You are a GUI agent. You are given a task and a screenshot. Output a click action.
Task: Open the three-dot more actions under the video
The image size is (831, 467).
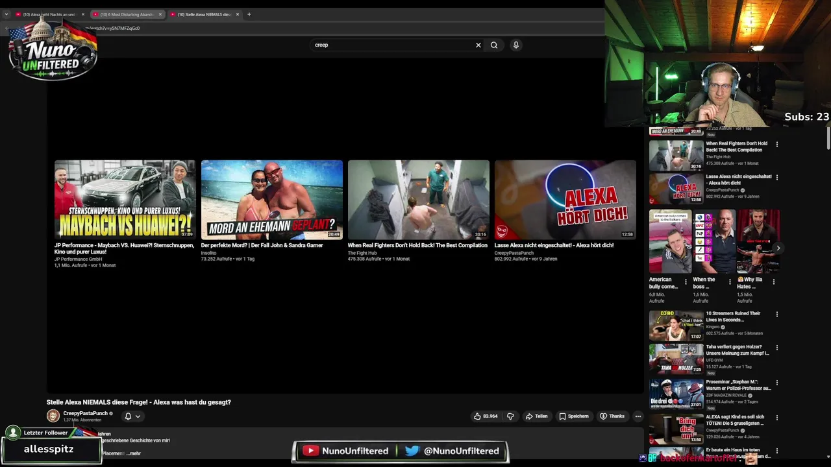(x=638, y=416)
